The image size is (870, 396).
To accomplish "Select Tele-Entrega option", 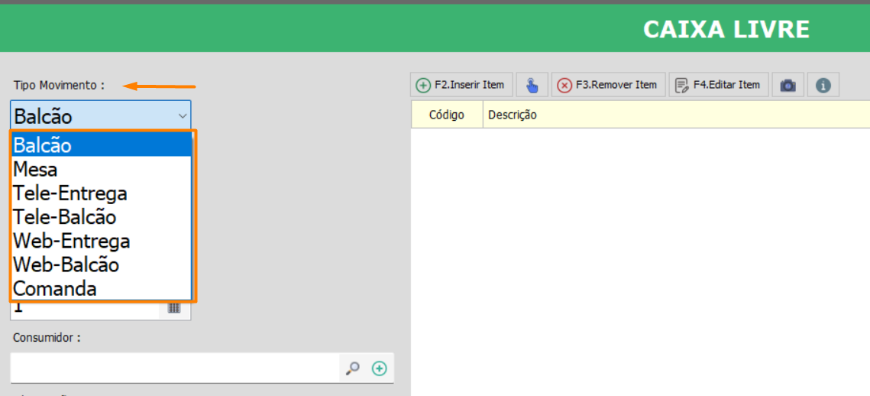I will (x=101, y=193).
